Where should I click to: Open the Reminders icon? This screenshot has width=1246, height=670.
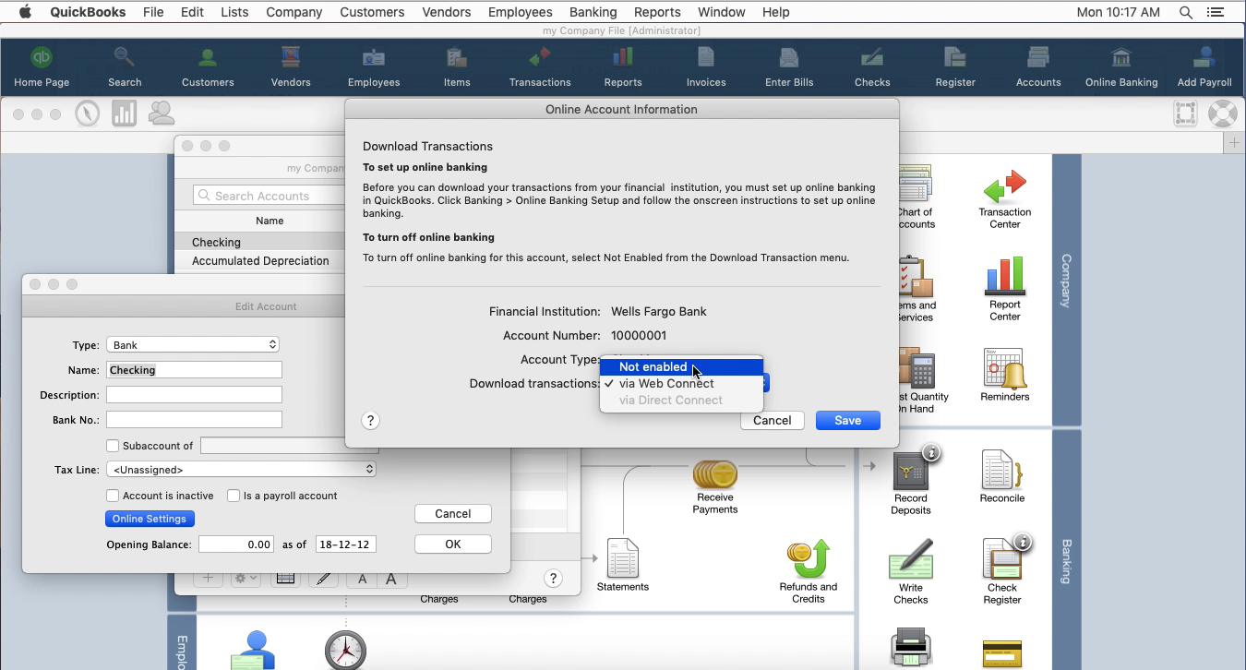click(x=1004, y=375)
